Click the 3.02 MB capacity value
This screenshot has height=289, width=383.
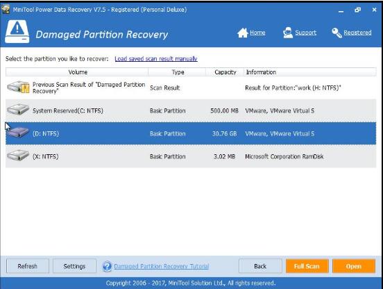coord(224,156)
